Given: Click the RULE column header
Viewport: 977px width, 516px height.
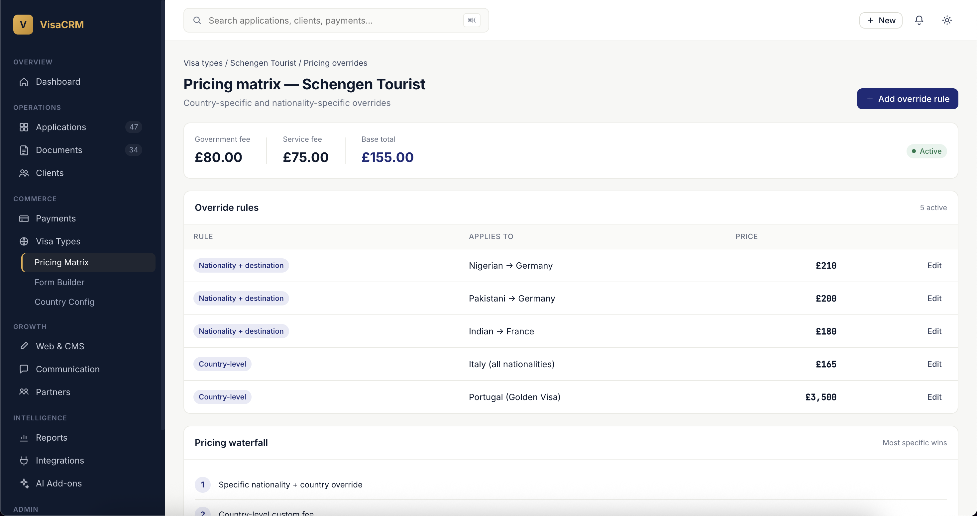Looking at the screenshot, I should (203, 236).
